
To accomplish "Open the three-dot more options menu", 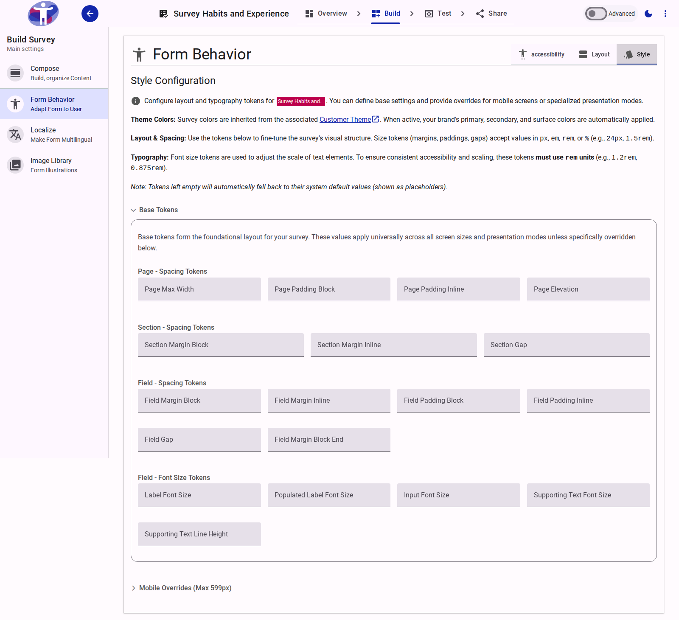I will (x=665, y=14).
